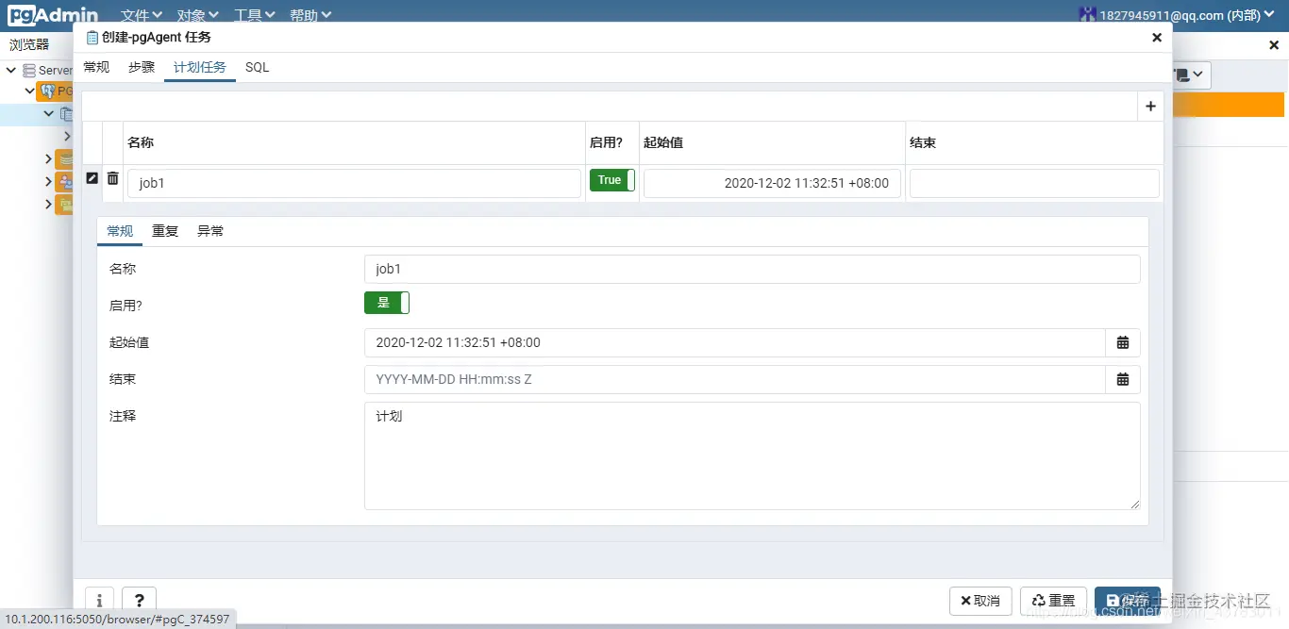
Task: Switch to the dialog's top 常规 tab
Action: click(96, 67)
